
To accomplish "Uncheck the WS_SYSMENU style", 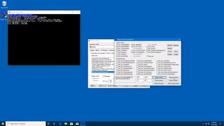I will click(122, 50).
